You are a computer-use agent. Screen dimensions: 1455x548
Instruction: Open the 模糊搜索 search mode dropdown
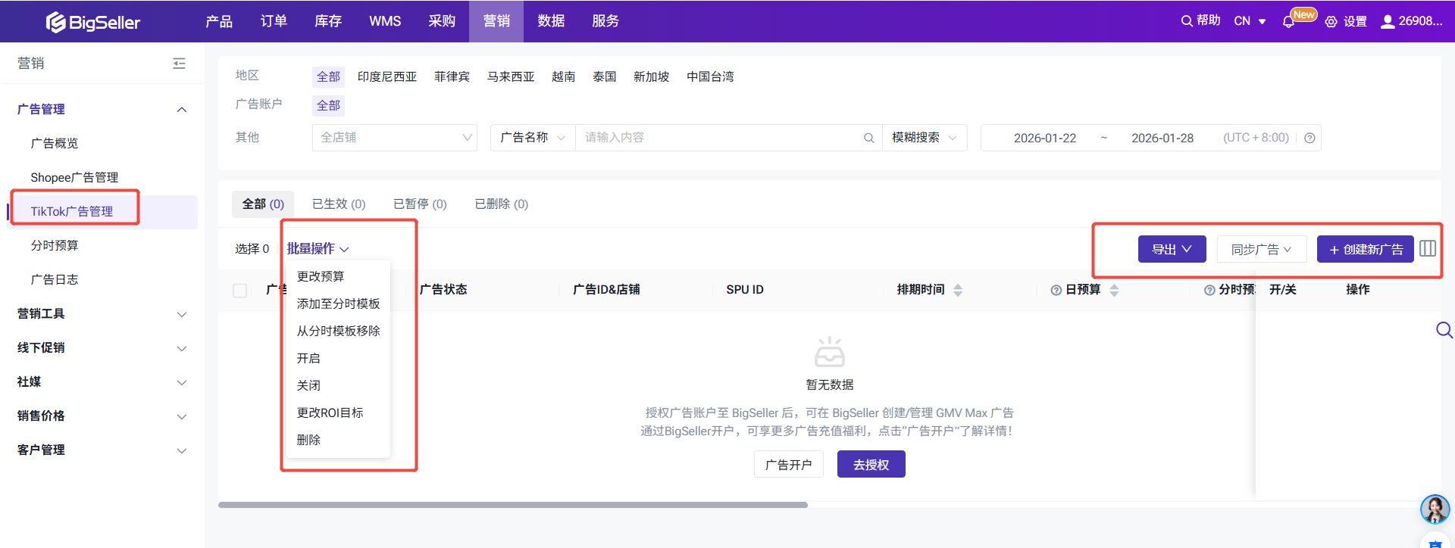click(x=924, y=138)
